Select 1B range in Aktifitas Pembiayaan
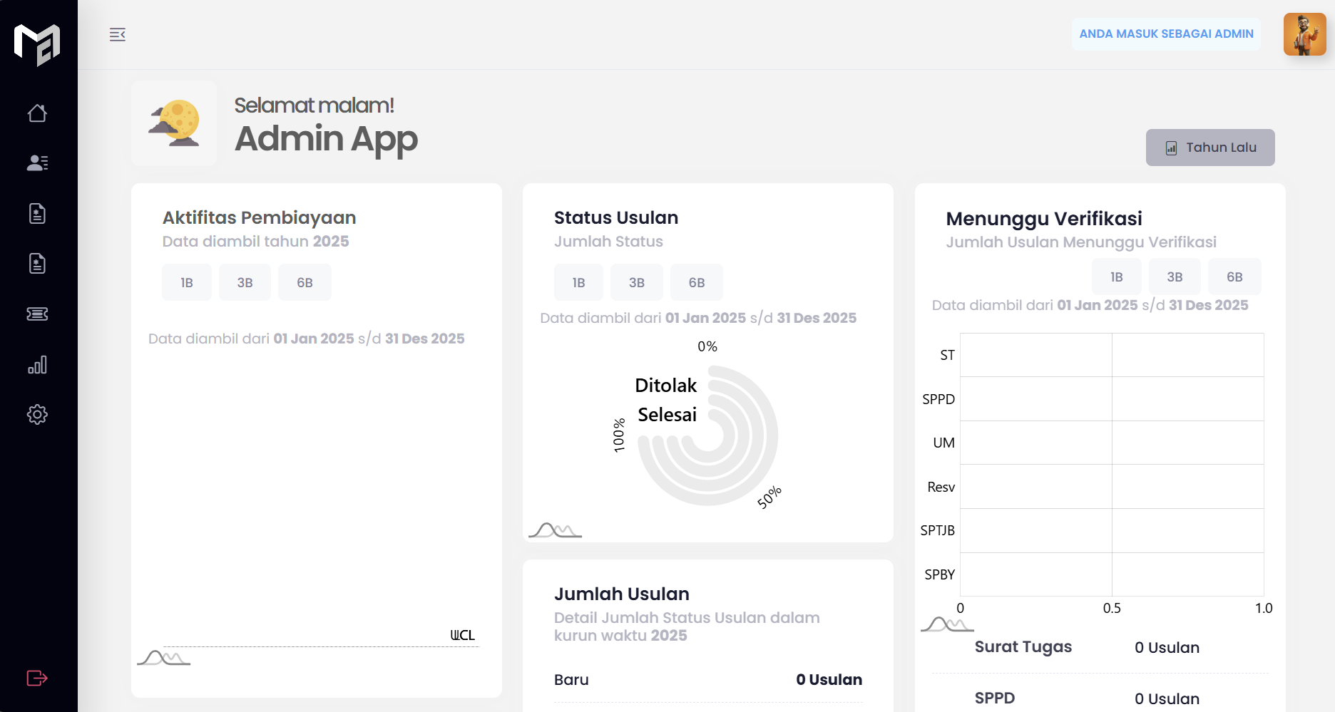Viewport: 1335px width, 712px height. (187, 282)
